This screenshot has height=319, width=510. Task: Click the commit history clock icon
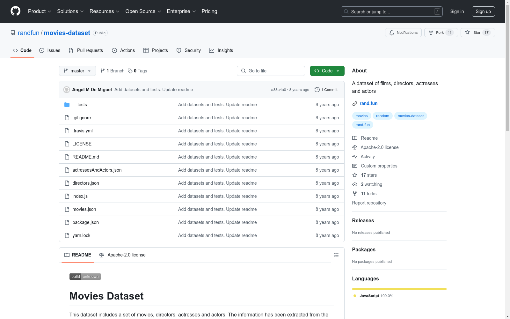pyautogui.click(x=317, y=90)
